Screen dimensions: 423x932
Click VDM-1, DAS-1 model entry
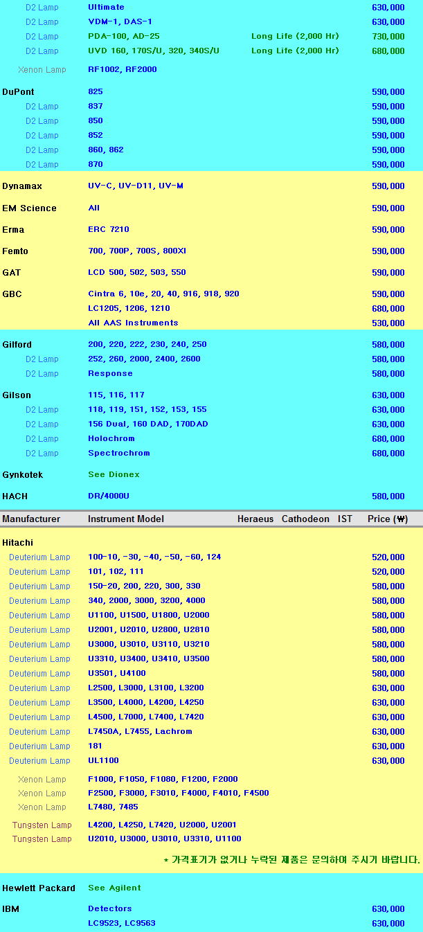click(120, 21)
